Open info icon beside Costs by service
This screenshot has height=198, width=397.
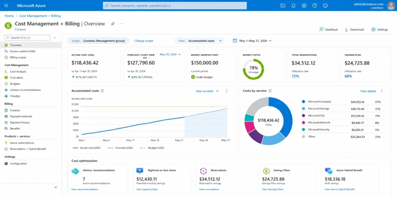click(x=270, y=90)
